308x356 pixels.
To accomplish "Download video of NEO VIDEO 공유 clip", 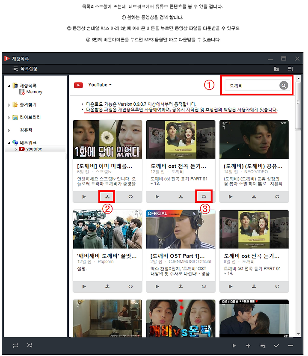I will point(254,197).
